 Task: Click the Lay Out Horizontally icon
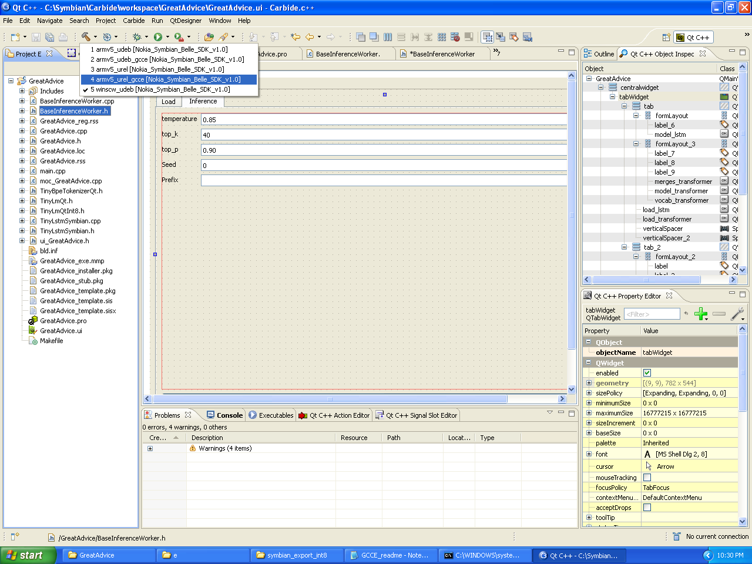pos(388,37)
